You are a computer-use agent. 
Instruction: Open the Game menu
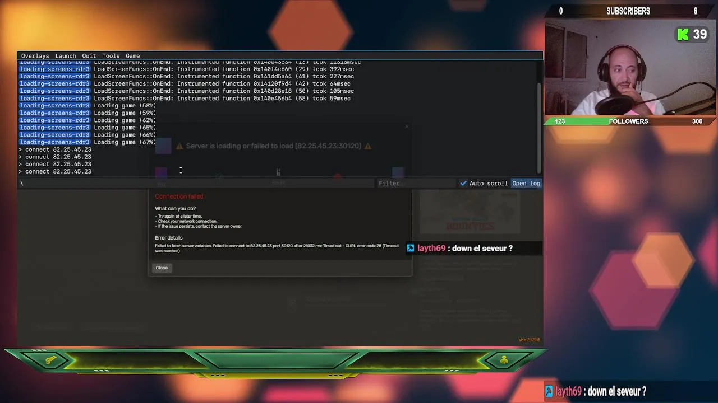132,56
